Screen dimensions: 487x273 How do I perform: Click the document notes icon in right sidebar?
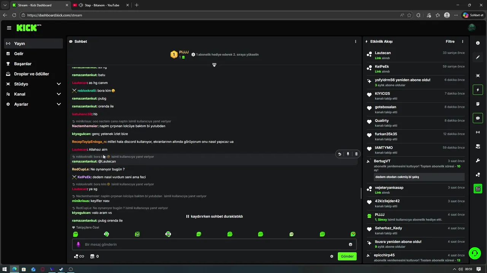pos(478,104)
